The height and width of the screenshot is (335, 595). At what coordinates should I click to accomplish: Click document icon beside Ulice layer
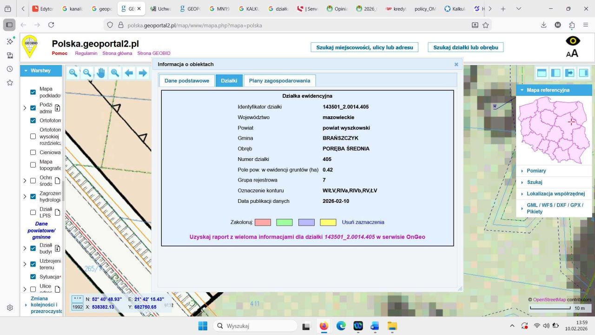click(58, 289)
